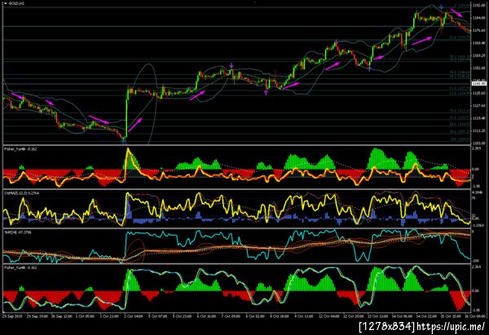Click the 5 Oct 07:00 time axis label
Viewport: 489px width, 335px height.
[x=157, y=316]
